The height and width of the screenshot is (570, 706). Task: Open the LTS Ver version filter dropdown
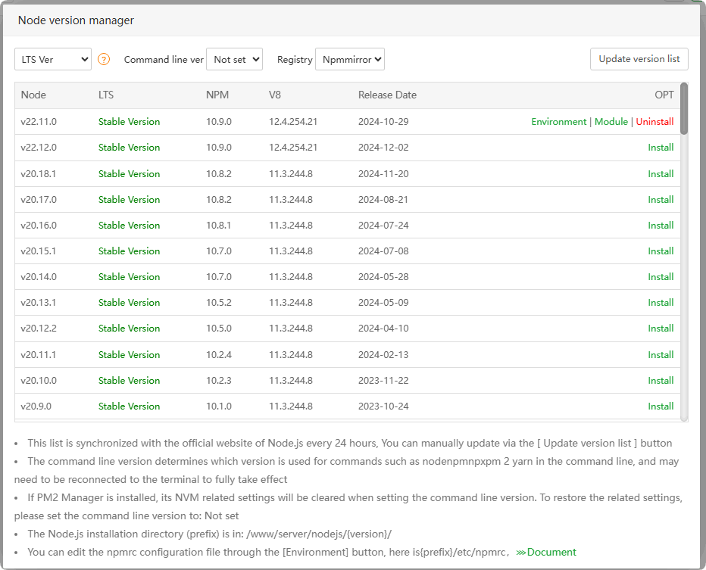[x=53, y=59]
